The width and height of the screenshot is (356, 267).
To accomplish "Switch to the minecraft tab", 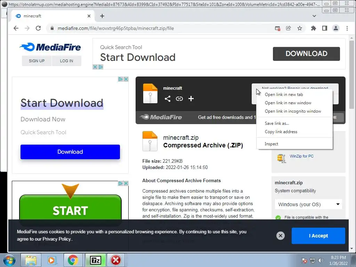I will pos(52,16).
